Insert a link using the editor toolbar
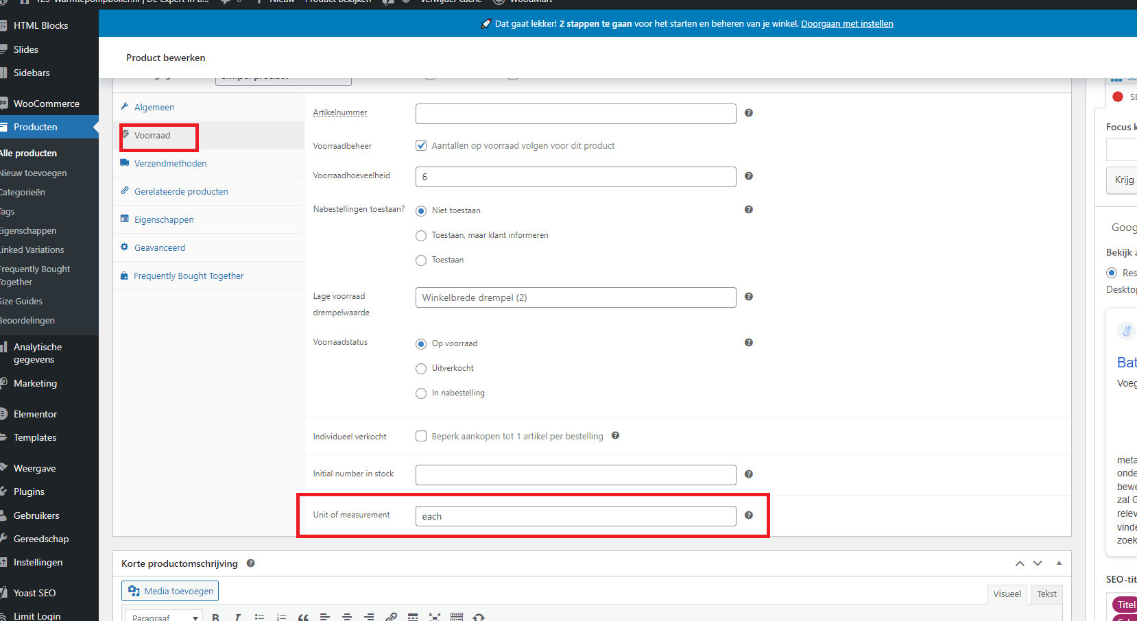This screenshot has width=1137, height=621. [391, 617]
